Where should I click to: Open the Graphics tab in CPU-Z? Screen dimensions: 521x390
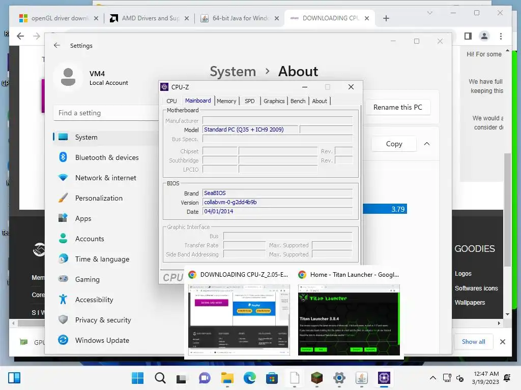274,101
